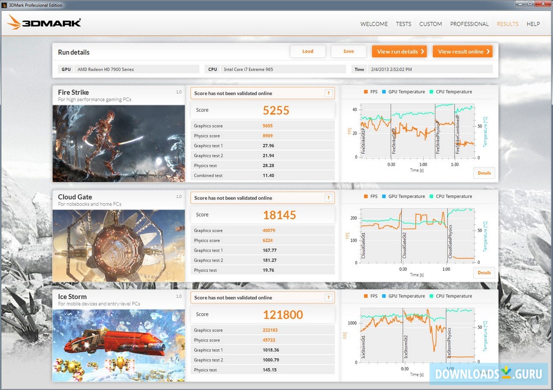Click the 3DMark logo in the header
The image size is (553, 390).
[44, 22]
